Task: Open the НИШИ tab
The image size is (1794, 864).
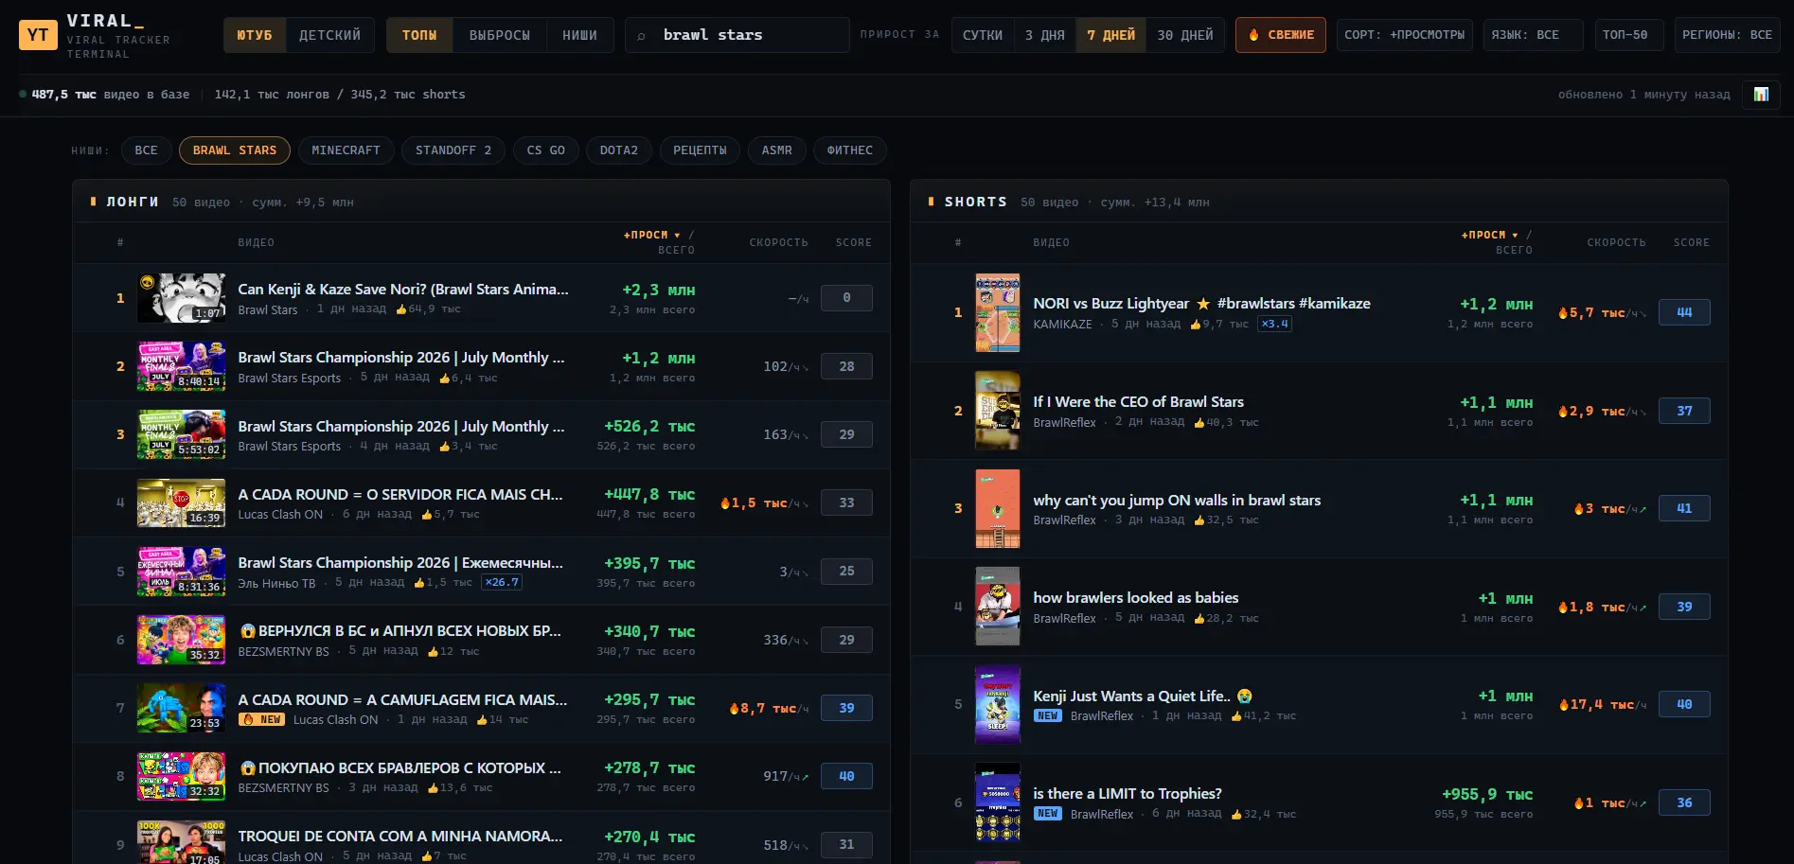Action: click(x=579, y=35)
